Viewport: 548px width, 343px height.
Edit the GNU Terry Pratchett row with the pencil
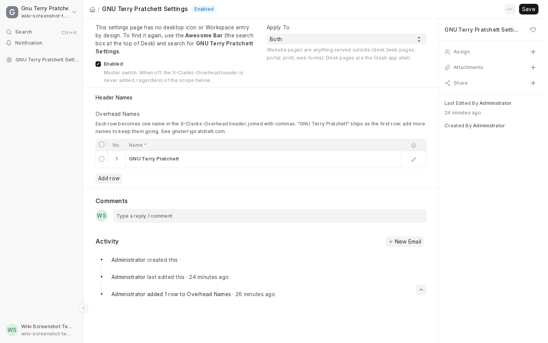(x=414, y=160)
